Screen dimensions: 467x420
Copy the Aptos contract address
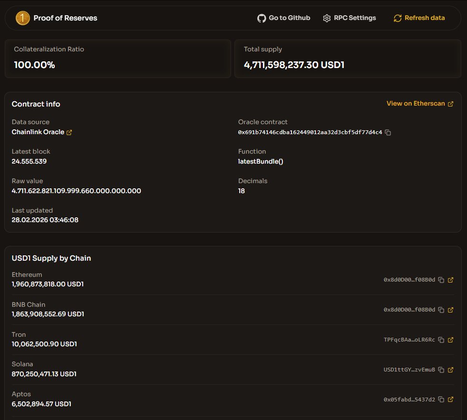441,399
